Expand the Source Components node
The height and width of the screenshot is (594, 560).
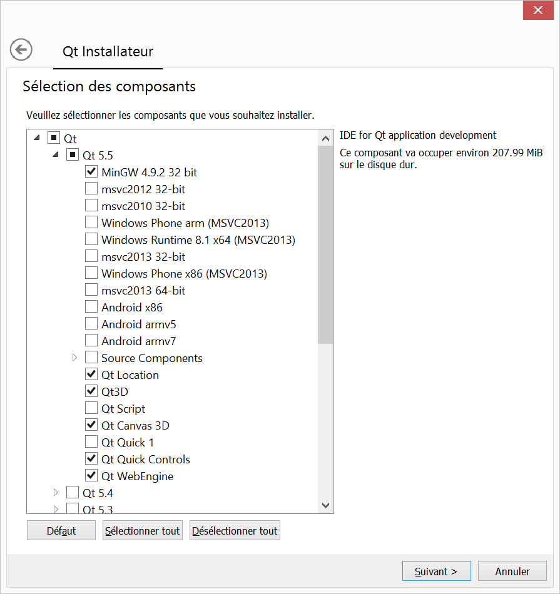[x=74, y=358]
